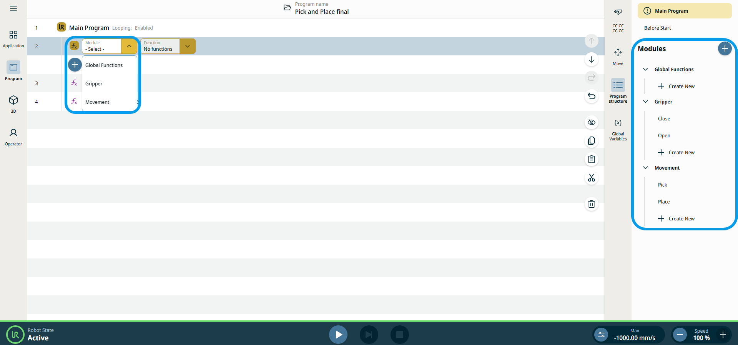Click the paste clipboard icon
The width and height of the screenshot is (738, 345).
[592, 159]
